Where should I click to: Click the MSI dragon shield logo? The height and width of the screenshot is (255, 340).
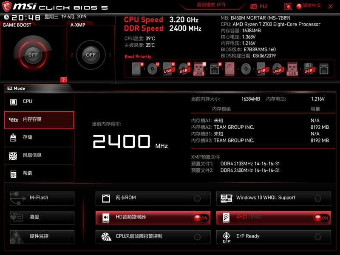7,6
